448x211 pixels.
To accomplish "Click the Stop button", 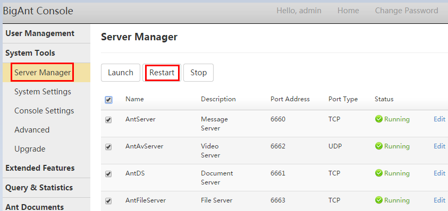I will click(199, 73).
